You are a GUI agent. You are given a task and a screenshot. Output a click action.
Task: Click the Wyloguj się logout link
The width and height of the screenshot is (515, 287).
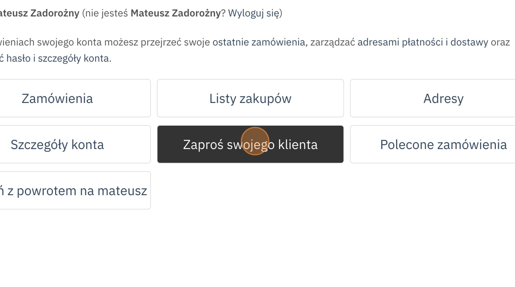click(x=253, y=13)
